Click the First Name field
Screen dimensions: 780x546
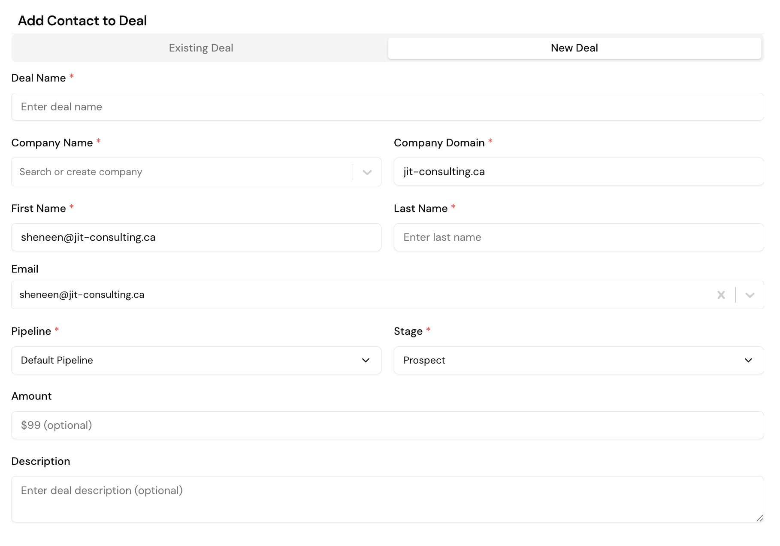[x=196, y=237]
